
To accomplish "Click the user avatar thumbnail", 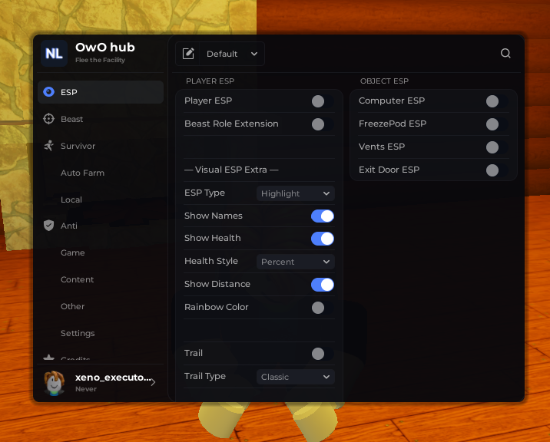I will pyautogui.click(x=54, y=382).
